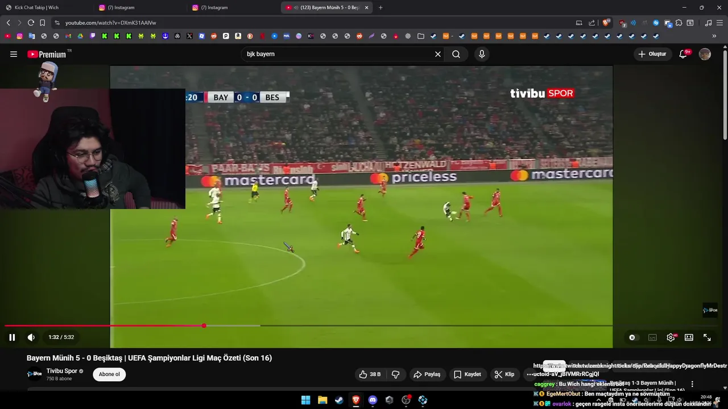Image resolution: width=728 pixels, height=409 pixels.
Task: Show hidden bookmarks chevron
Action: (714, 36)
